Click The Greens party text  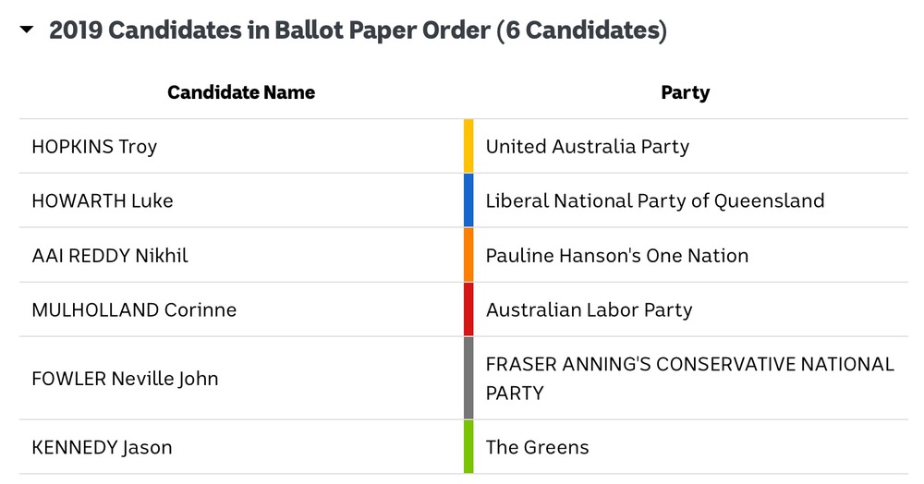point(537,447)
